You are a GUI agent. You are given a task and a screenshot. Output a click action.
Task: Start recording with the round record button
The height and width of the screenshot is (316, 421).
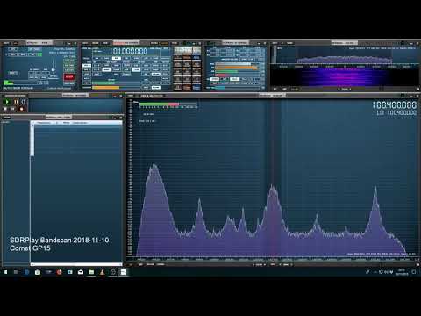pos(21,109)
